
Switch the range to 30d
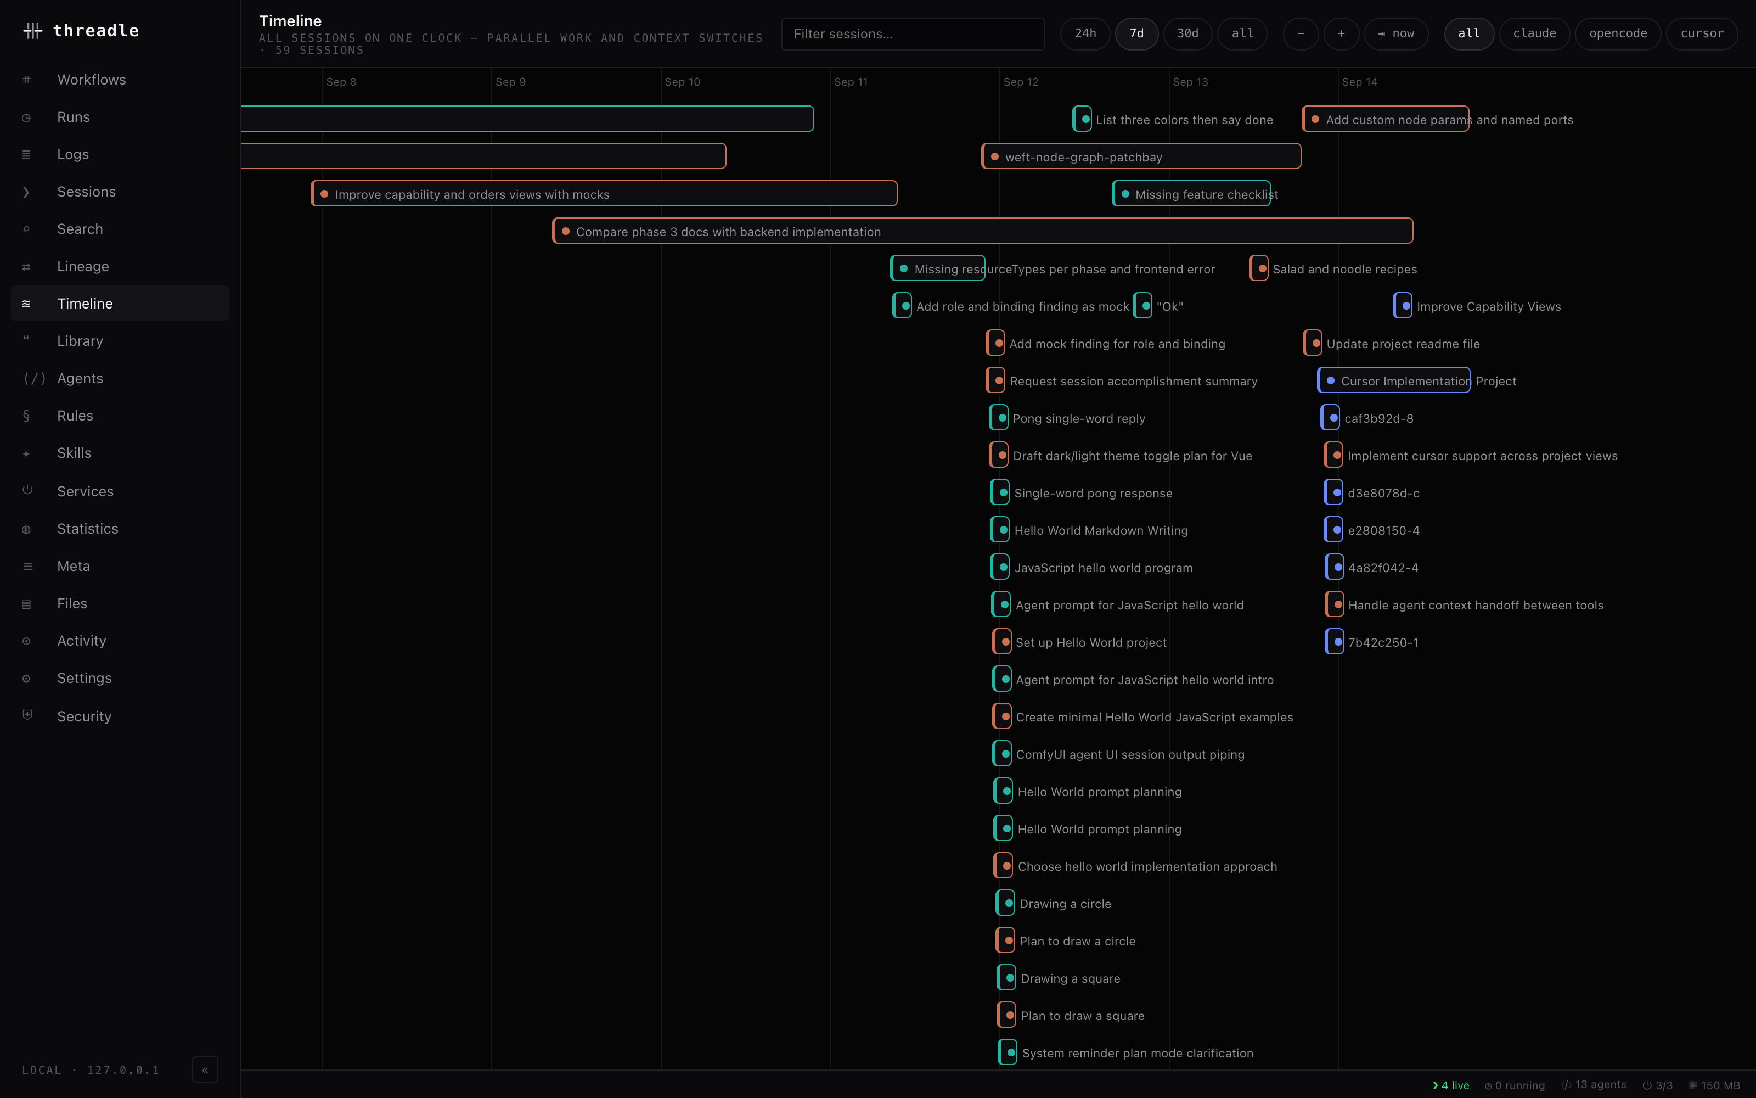(1188, 33)
